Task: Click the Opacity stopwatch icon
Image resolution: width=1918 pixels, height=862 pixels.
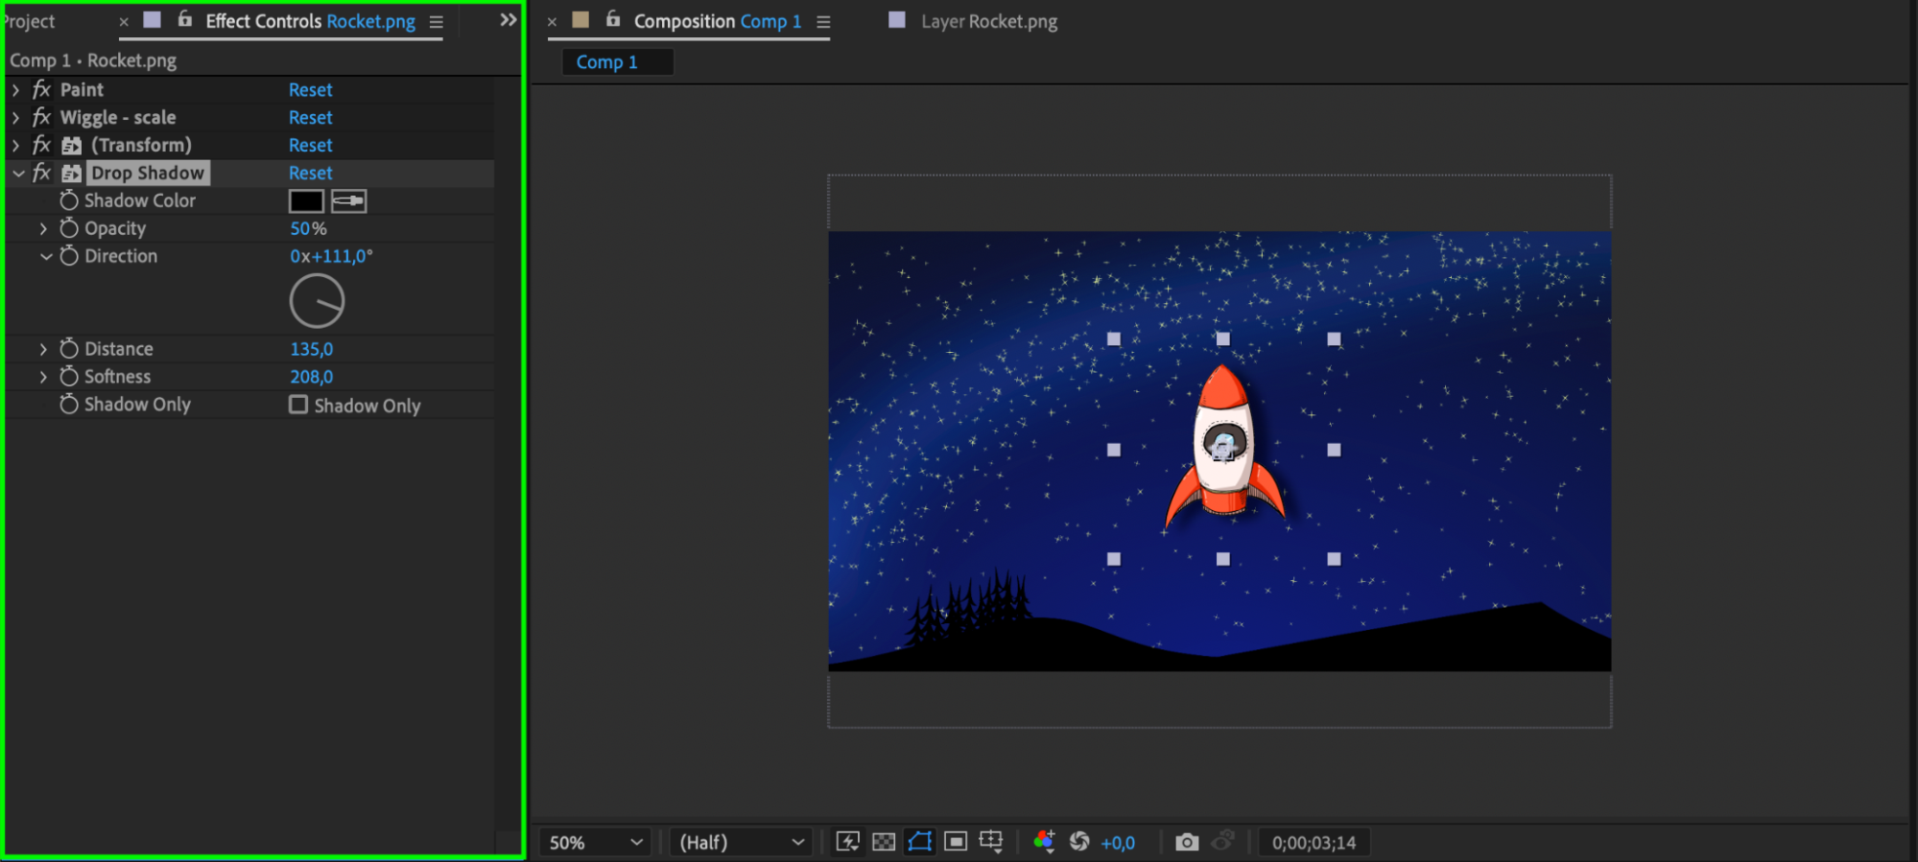Action: [x=69, y=228]
